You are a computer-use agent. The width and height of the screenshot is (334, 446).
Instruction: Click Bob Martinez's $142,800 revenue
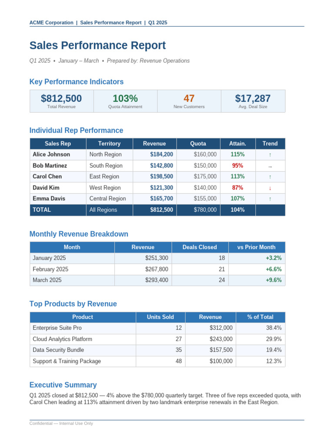pyautogui.click(x=162, y=166)
